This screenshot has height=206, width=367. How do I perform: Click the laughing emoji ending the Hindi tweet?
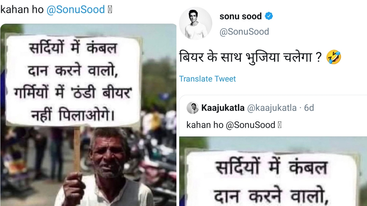[334, 57]
